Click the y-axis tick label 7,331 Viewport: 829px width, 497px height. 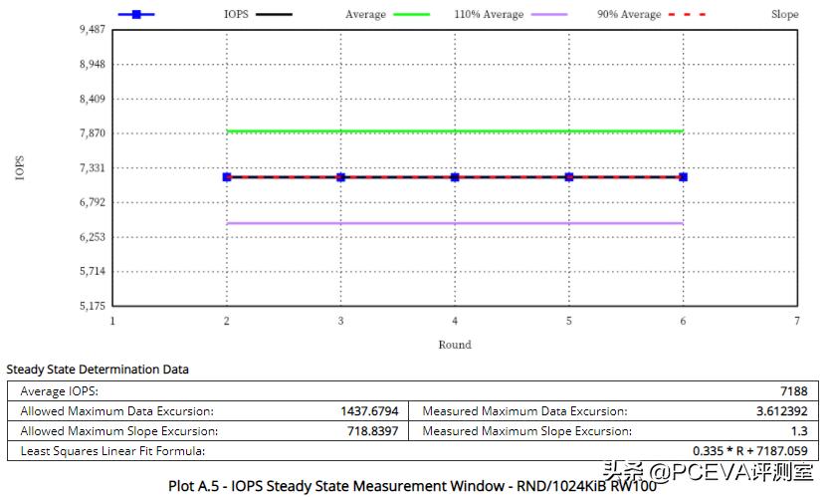93,167
